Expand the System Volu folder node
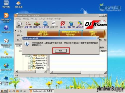125x93 pixels. pos(29,63)
